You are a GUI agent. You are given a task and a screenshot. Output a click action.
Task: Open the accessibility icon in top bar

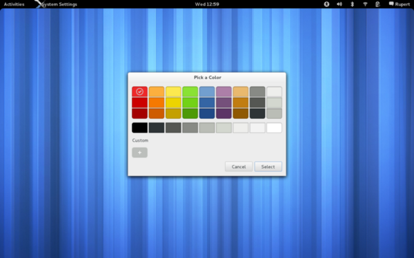[326, 4]
